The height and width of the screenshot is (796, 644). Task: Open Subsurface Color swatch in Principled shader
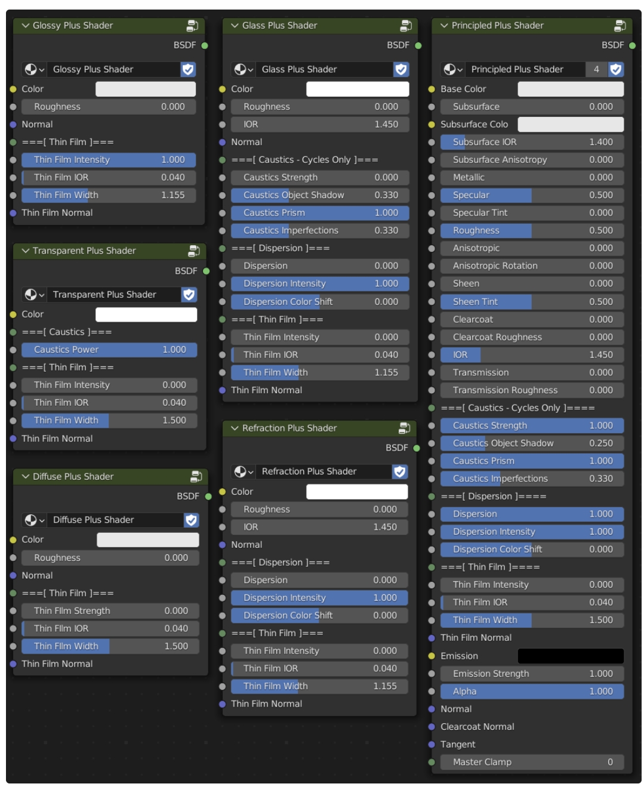[x=571, y=125]
